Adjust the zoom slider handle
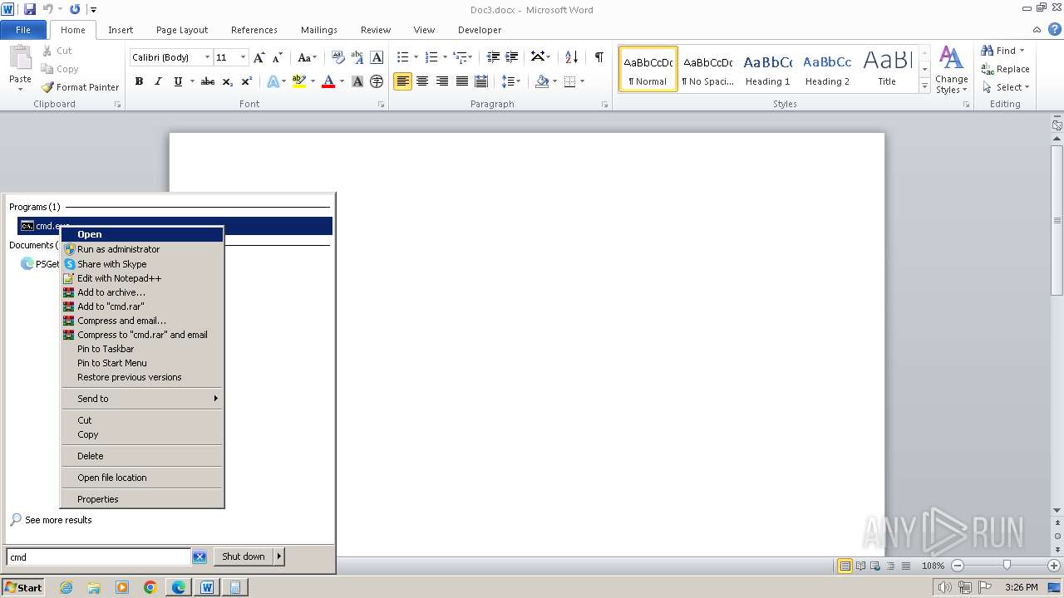Screen dimensions: 1064x598 1007,566
